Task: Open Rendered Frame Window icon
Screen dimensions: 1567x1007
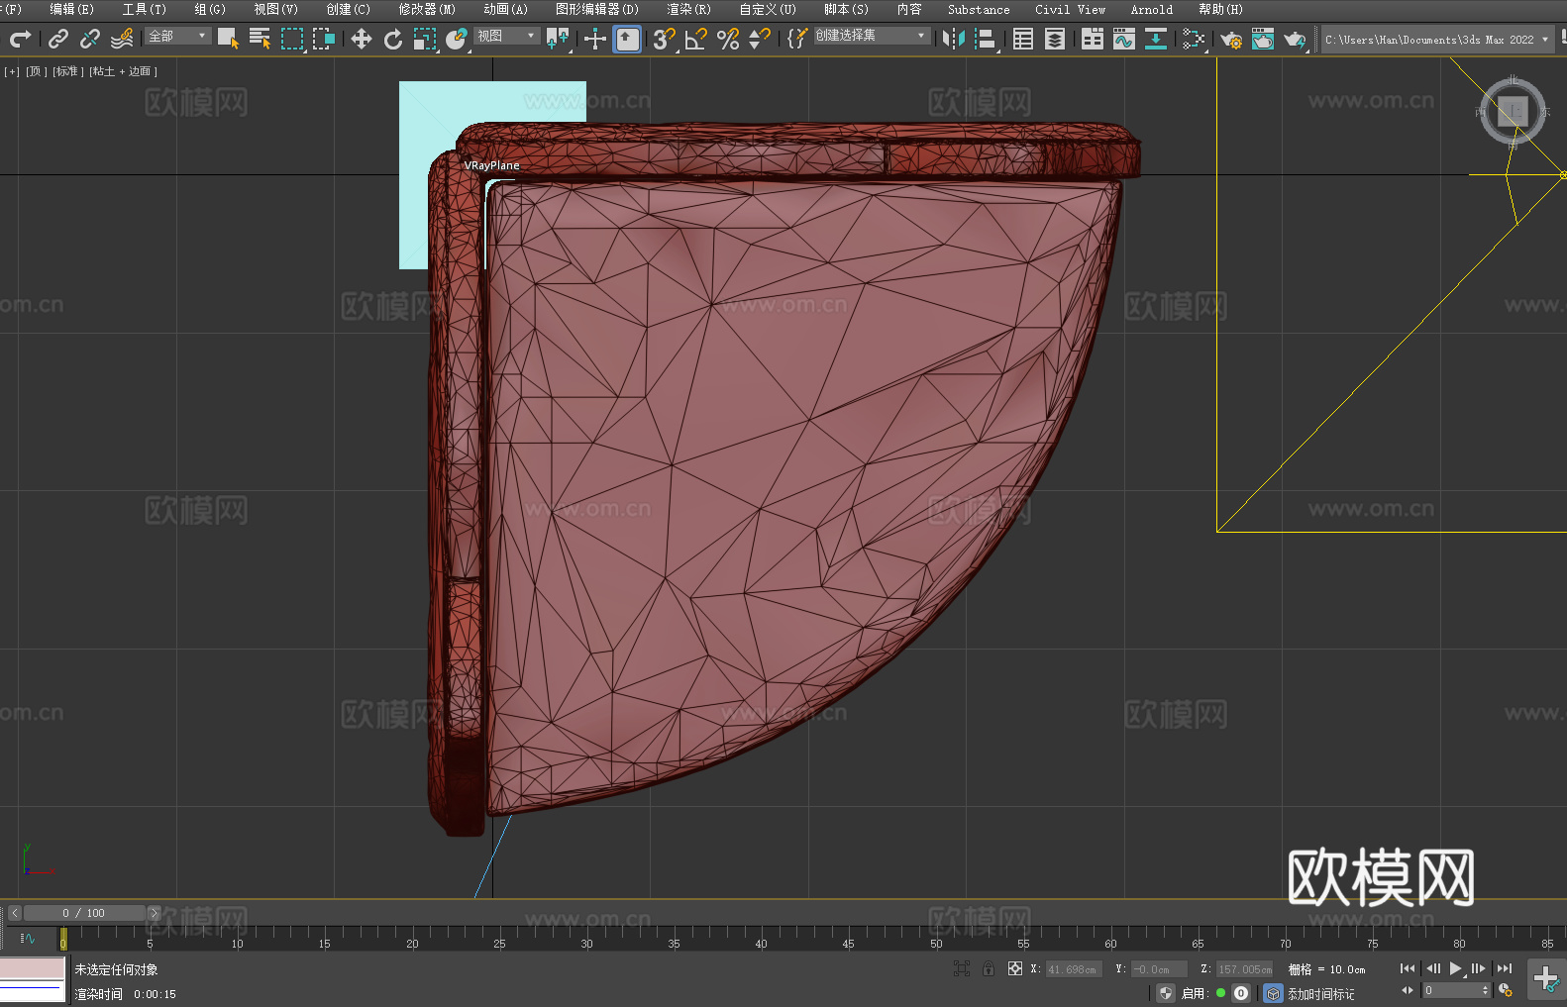Action: (1263, 39)
